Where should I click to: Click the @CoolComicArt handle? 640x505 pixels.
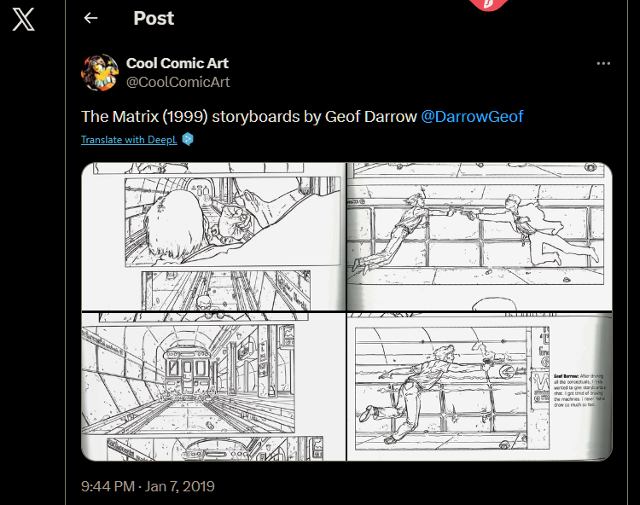(x=178, y=82)
